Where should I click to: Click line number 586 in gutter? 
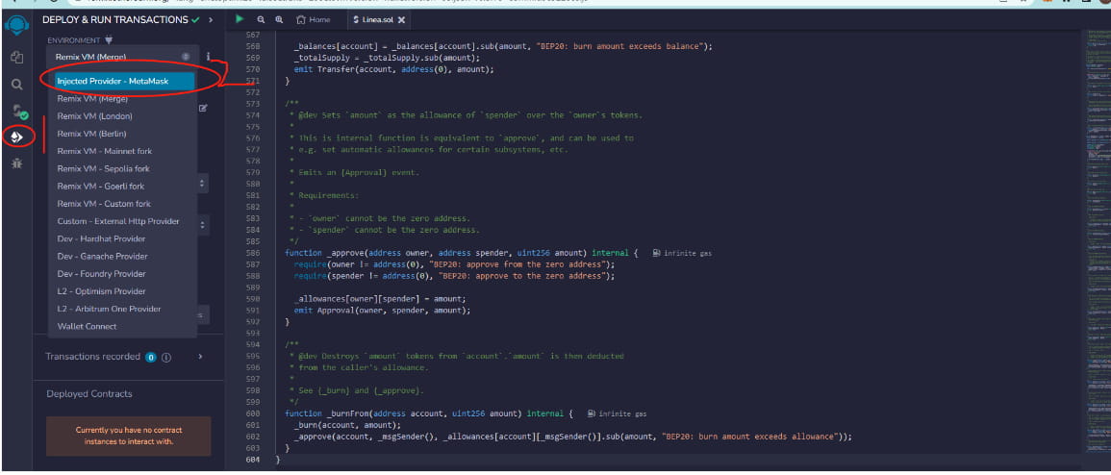[x=252, y=253]
